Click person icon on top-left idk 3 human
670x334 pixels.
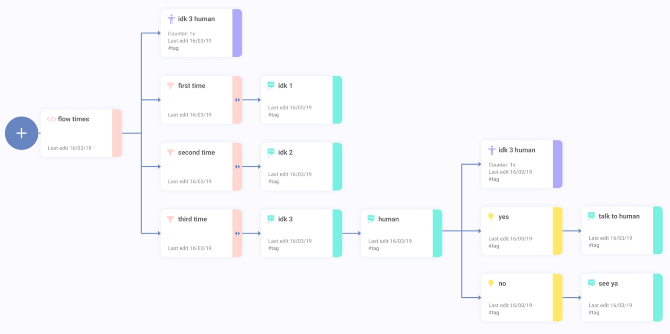171,19
